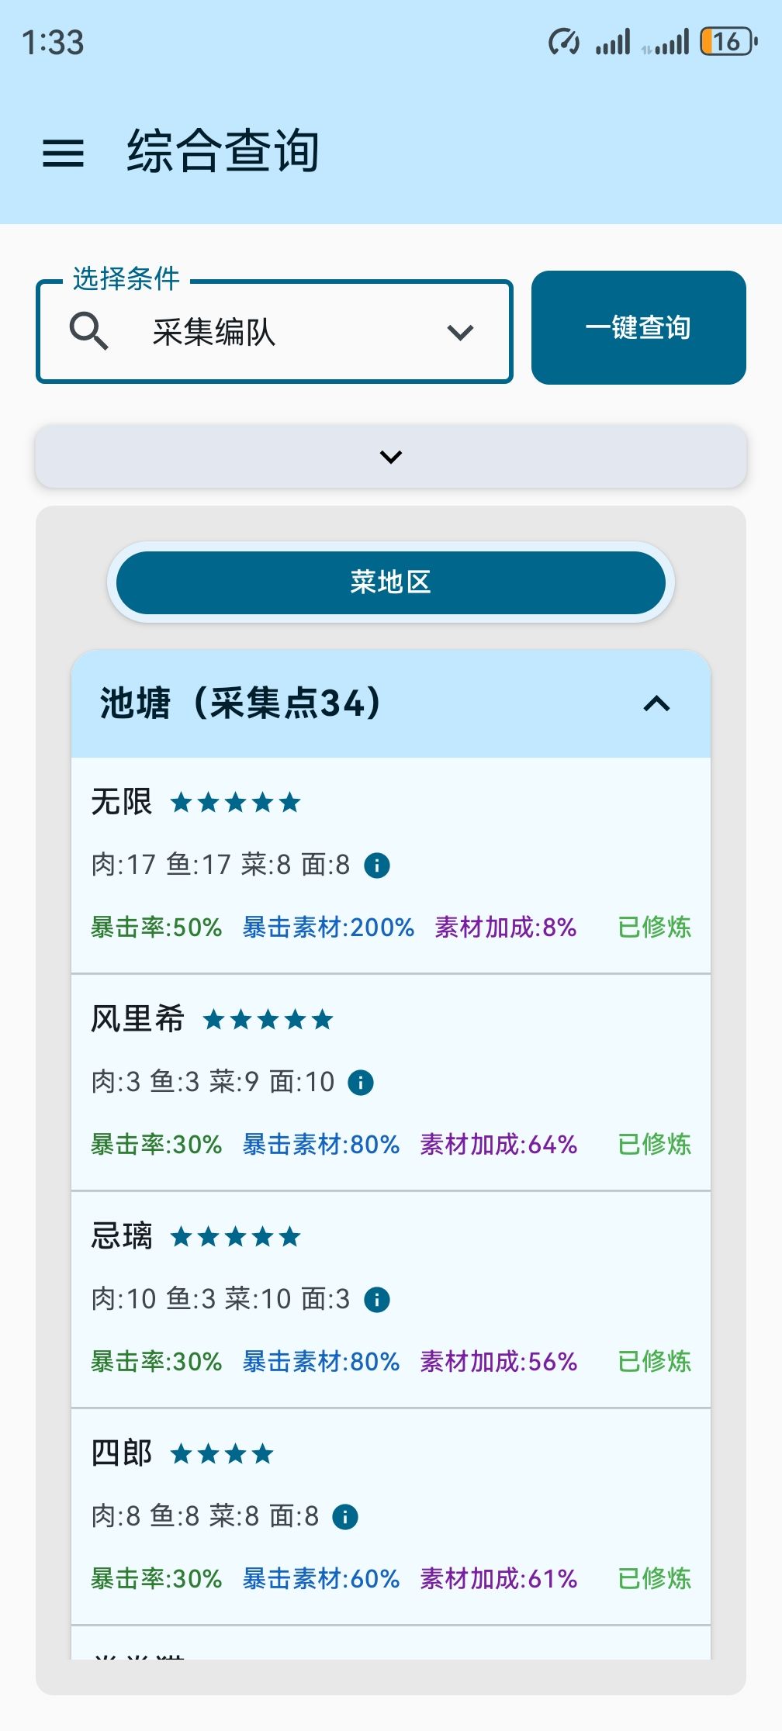Toggle 已修炼 status for 无限
This screenshot has height=1731, width=782.
click(x=654, y=927)
